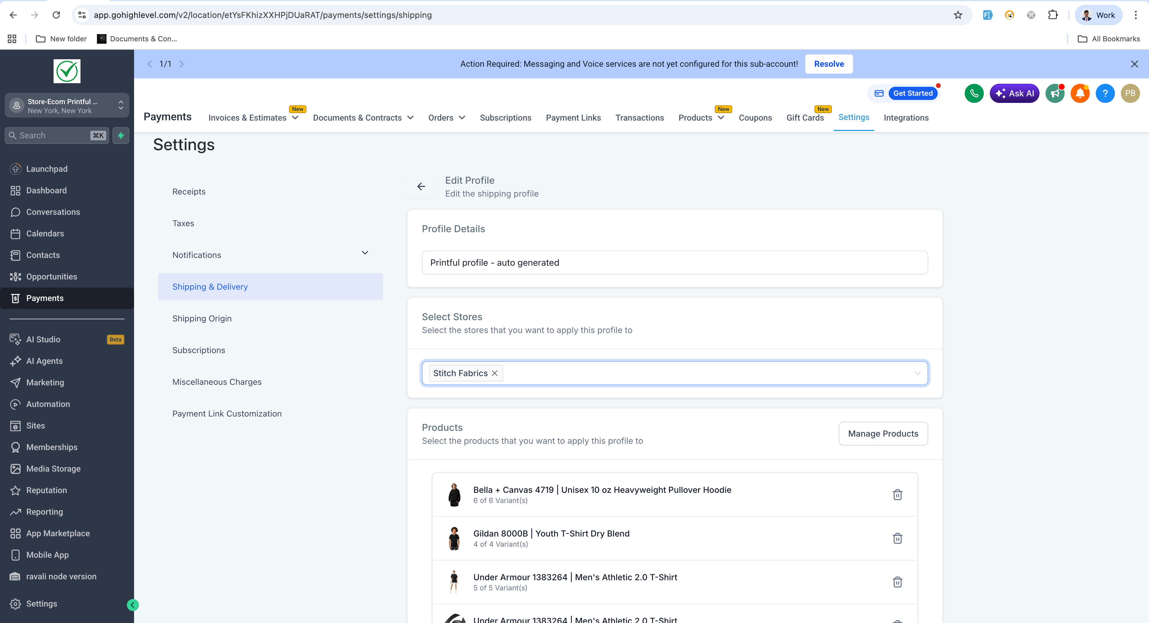This screenshot has width=1149, height=623.
Task: Switch to the Integrations tab
Action: 906,118
